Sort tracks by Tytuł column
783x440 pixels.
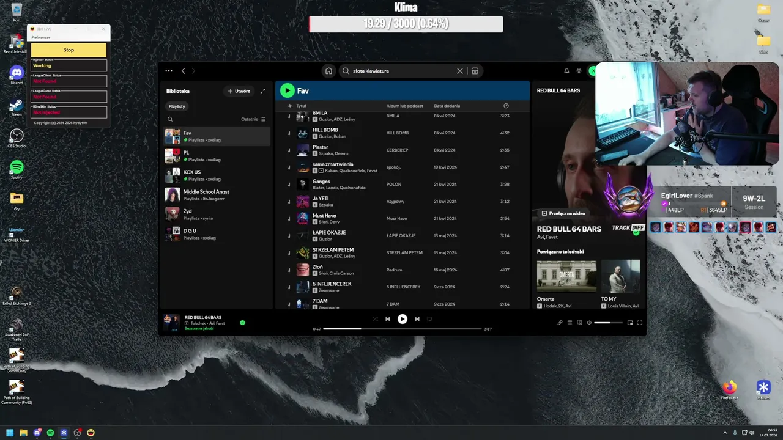302,106
